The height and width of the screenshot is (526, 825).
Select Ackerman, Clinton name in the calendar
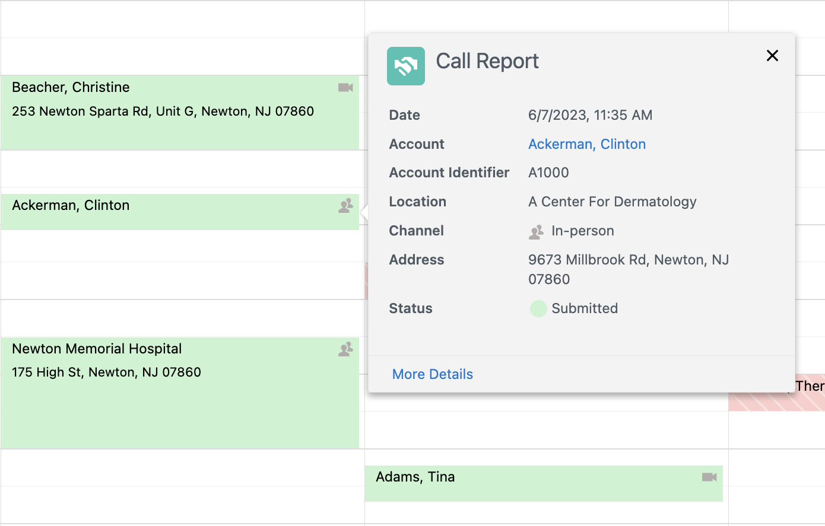[x=71, y=205]
